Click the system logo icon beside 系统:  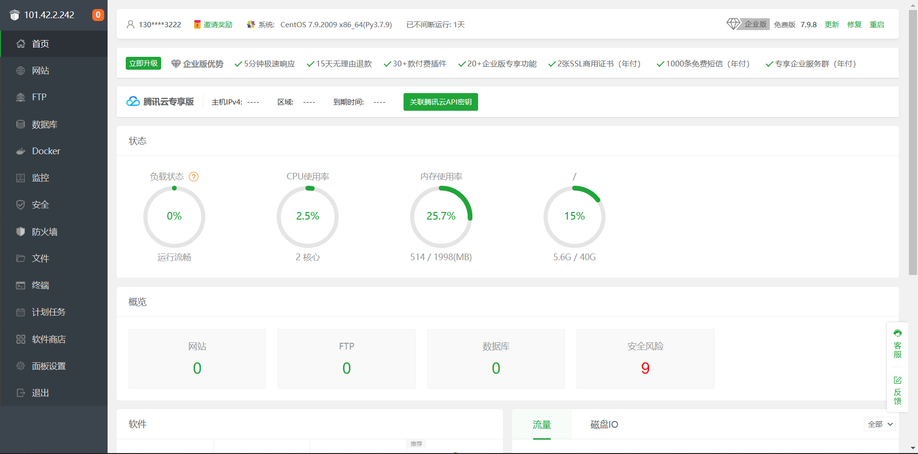251,24
